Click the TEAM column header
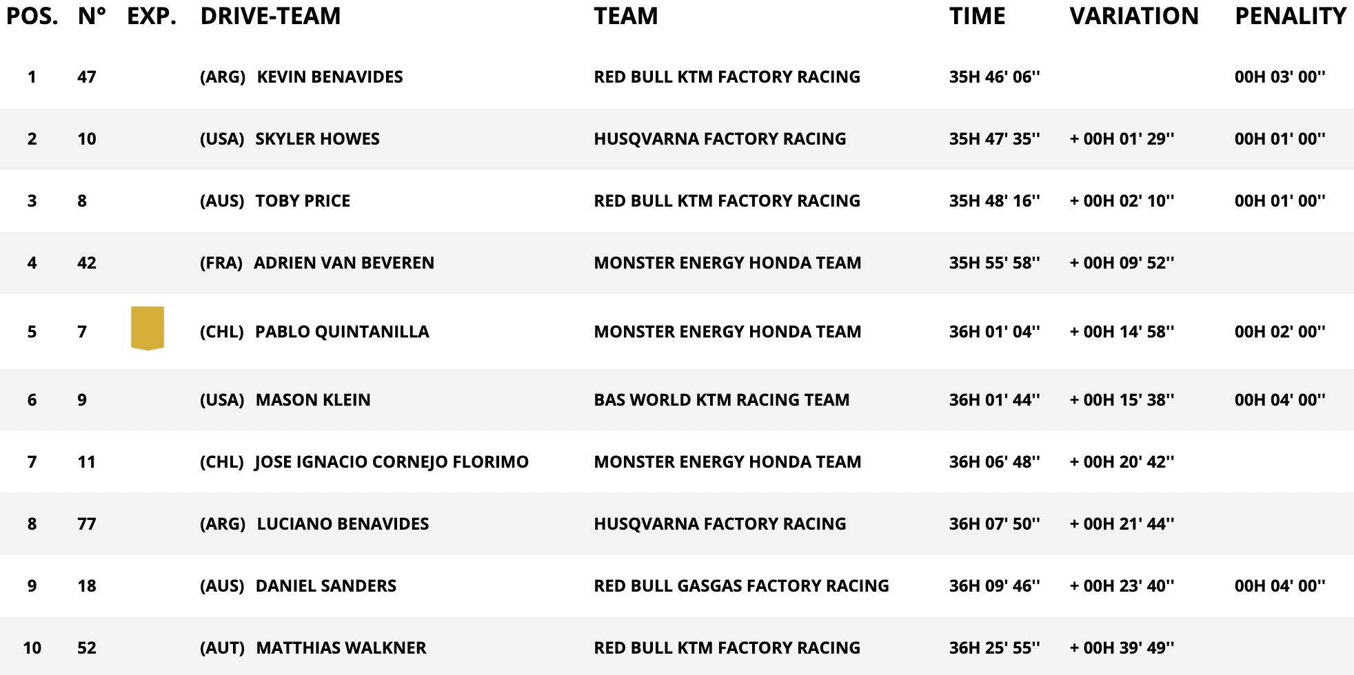The height and width of the screenshot is (675, 1354). click(626, 16)
